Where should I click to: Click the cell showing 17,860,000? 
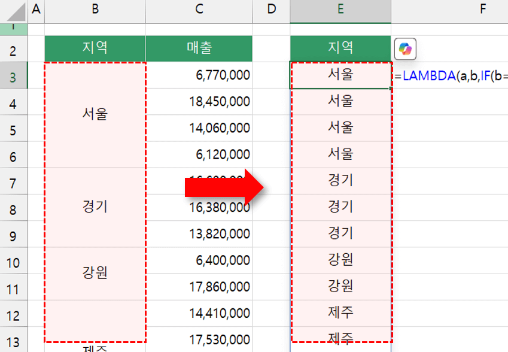pyautogui.click(x=199, y=287)
